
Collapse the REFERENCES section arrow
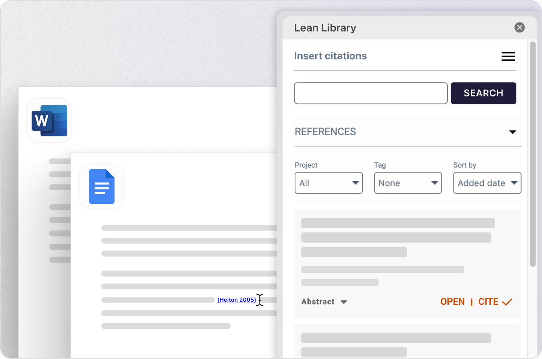click(x=512, y=132)
